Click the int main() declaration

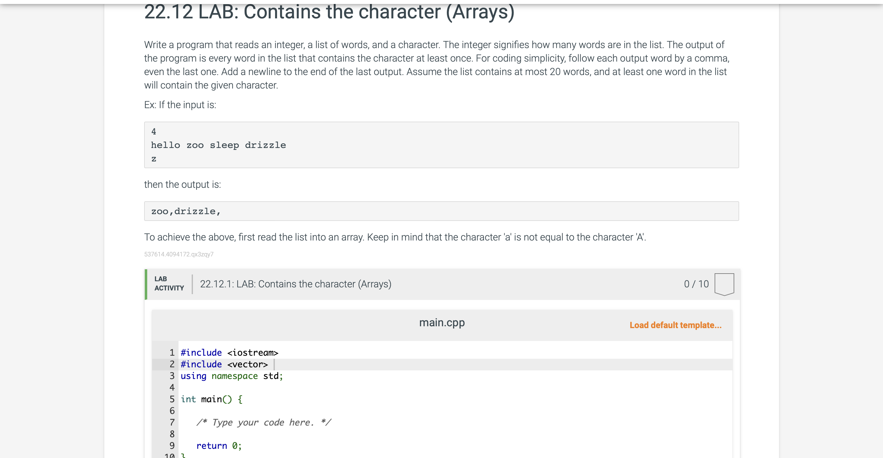(212, 399)
